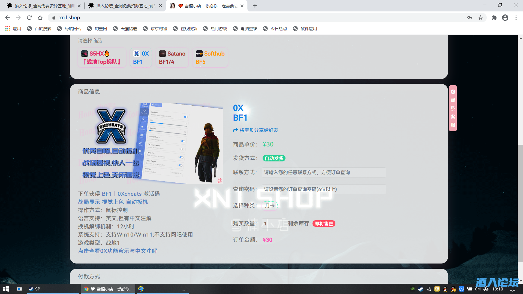The height and width of the screenshot is (294, 523).
Task: Close the 雪楠小店 tab
Action: 242,6
